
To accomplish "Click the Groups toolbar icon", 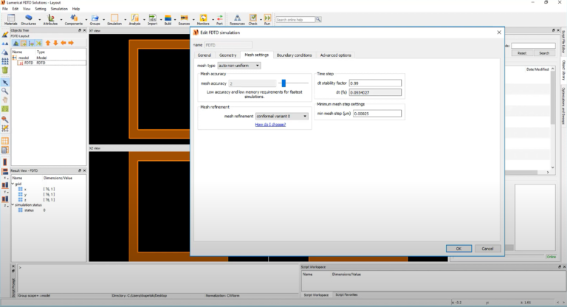I will click(94, 19).
